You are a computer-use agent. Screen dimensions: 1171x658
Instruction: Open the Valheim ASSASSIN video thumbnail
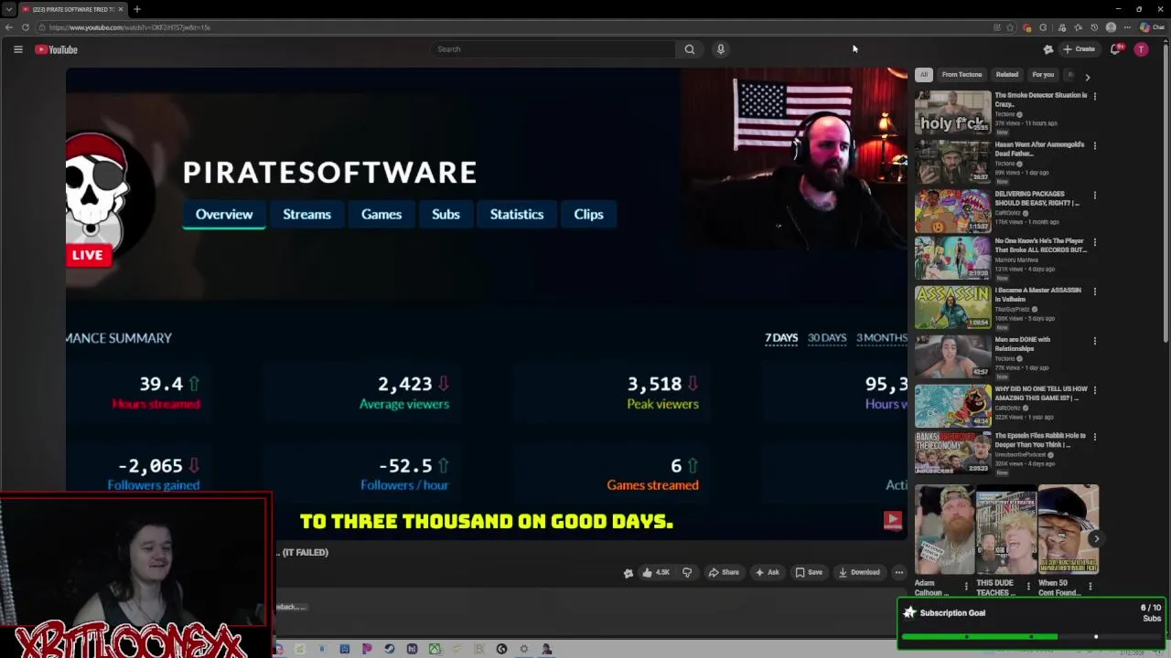point(952,308)
